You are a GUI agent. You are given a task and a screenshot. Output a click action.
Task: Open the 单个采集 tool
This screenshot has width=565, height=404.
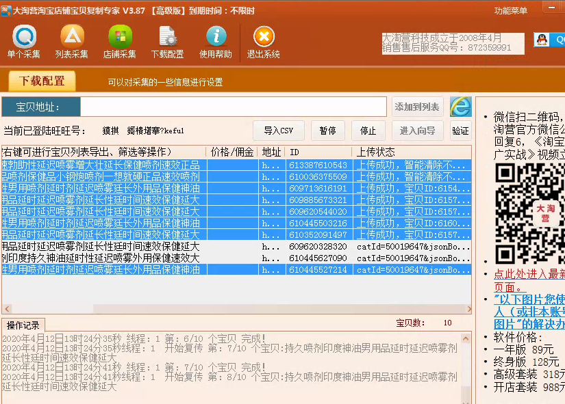pyautogui.click(x=24, y=42)
